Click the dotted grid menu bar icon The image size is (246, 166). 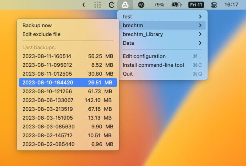point(98,5)
